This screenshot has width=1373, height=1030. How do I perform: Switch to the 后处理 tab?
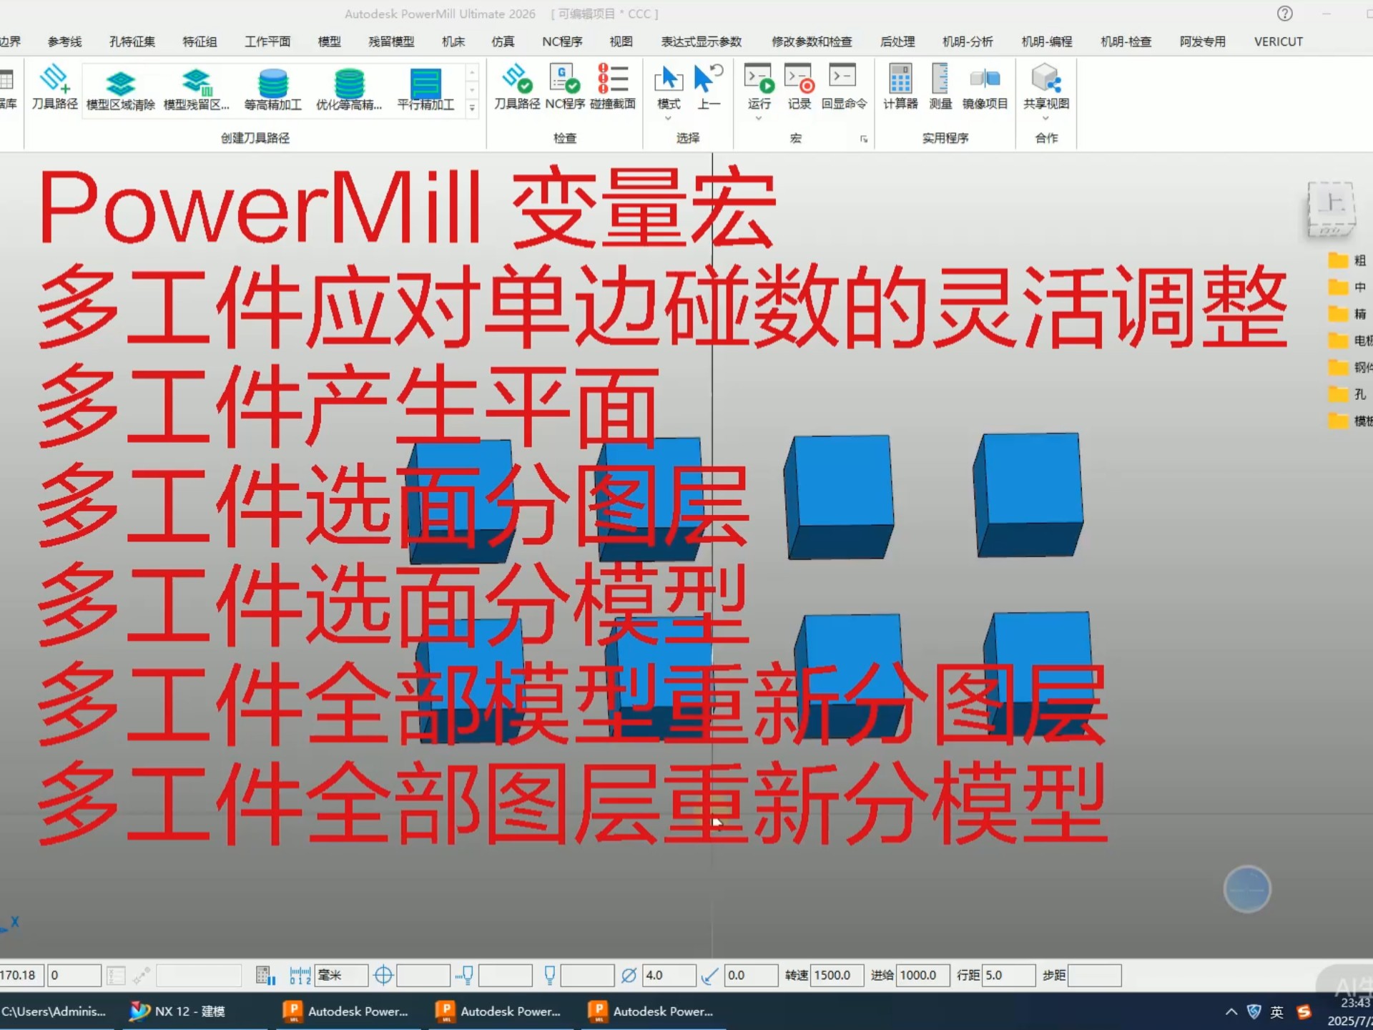coord(897,41)
